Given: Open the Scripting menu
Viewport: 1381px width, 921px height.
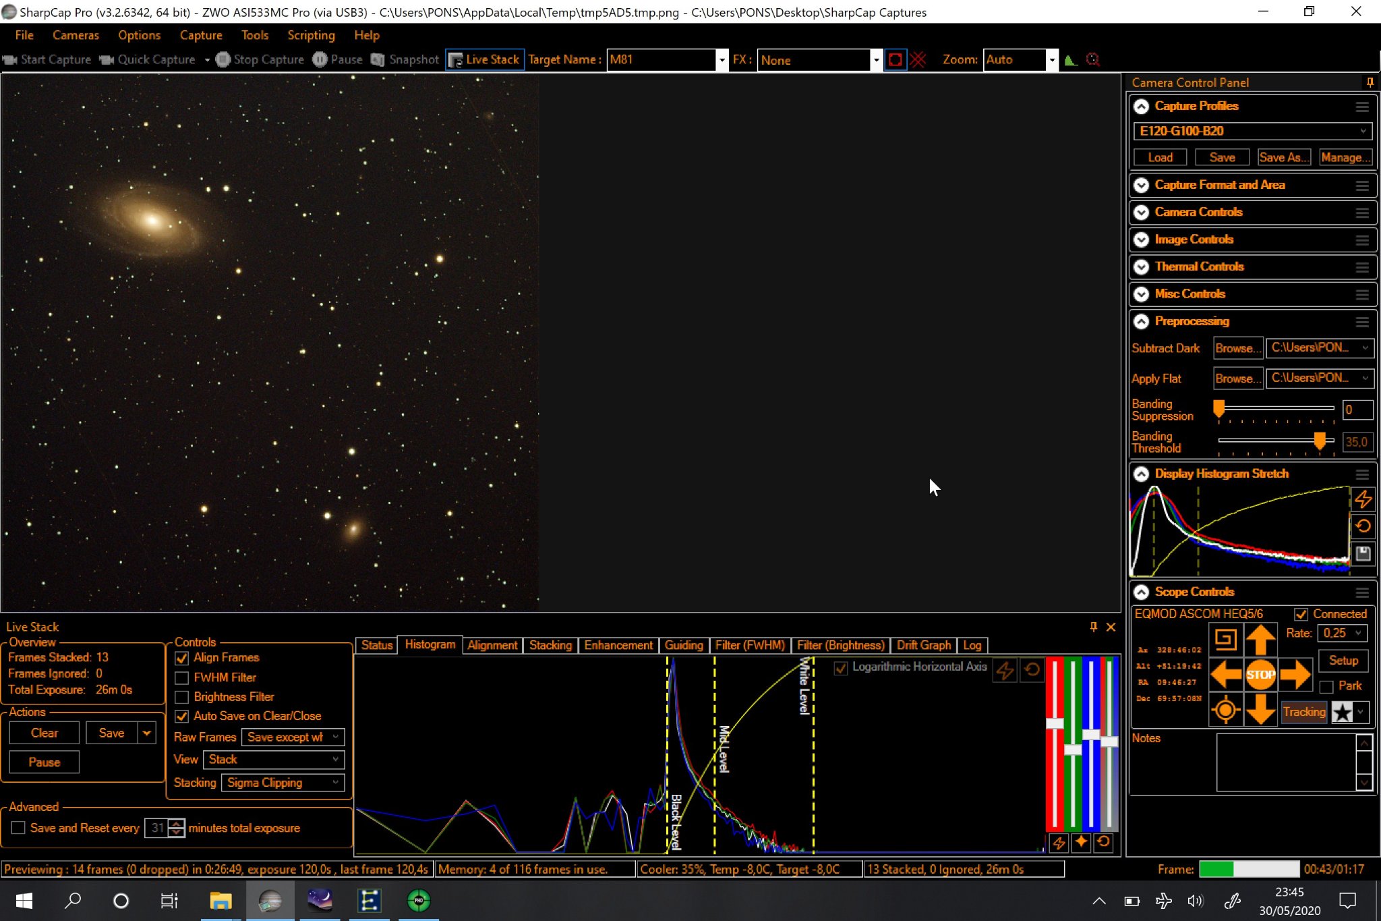Looking at the screenshot, I should point(311,35).
